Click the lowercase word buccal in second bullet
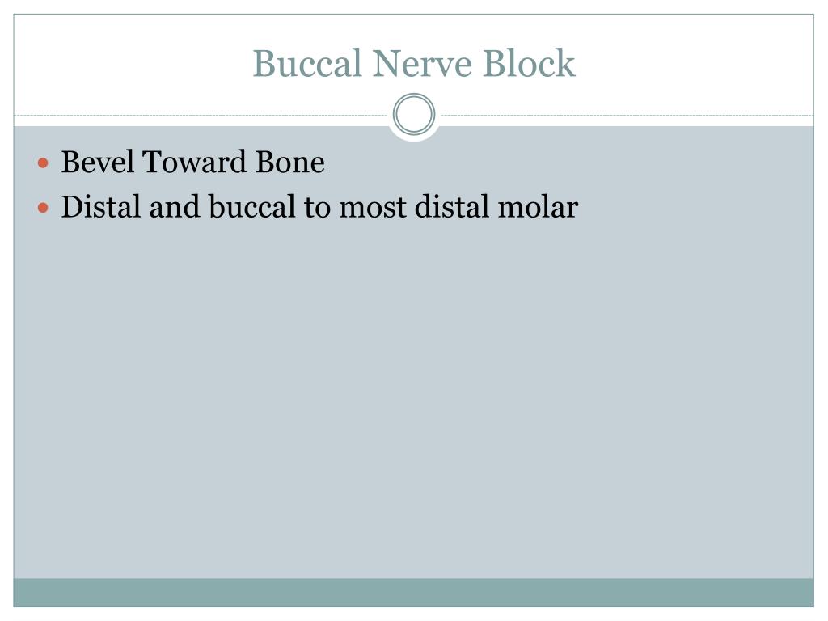This screenshot has width=828, height=621. 252,206
